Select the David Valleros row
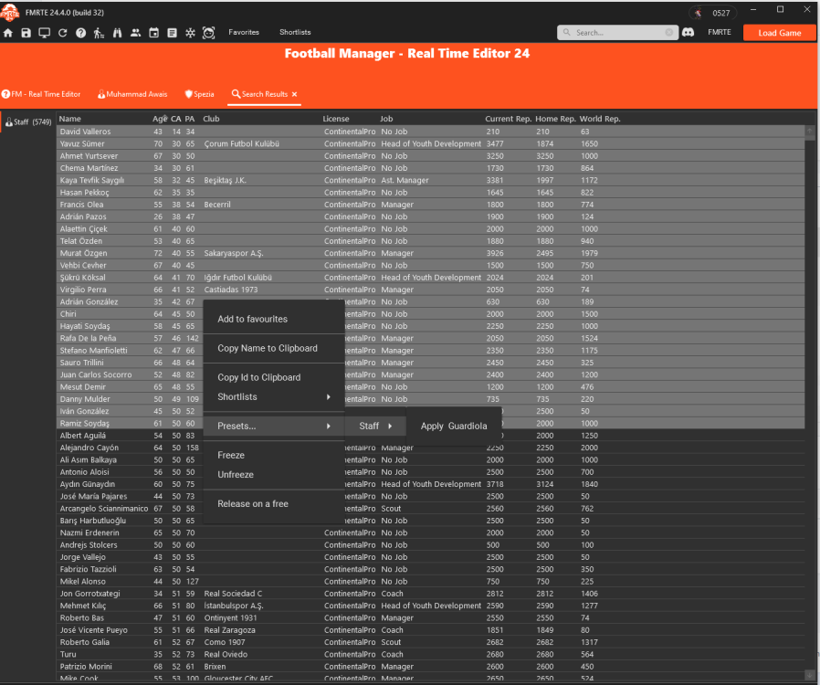 point(430,132)
